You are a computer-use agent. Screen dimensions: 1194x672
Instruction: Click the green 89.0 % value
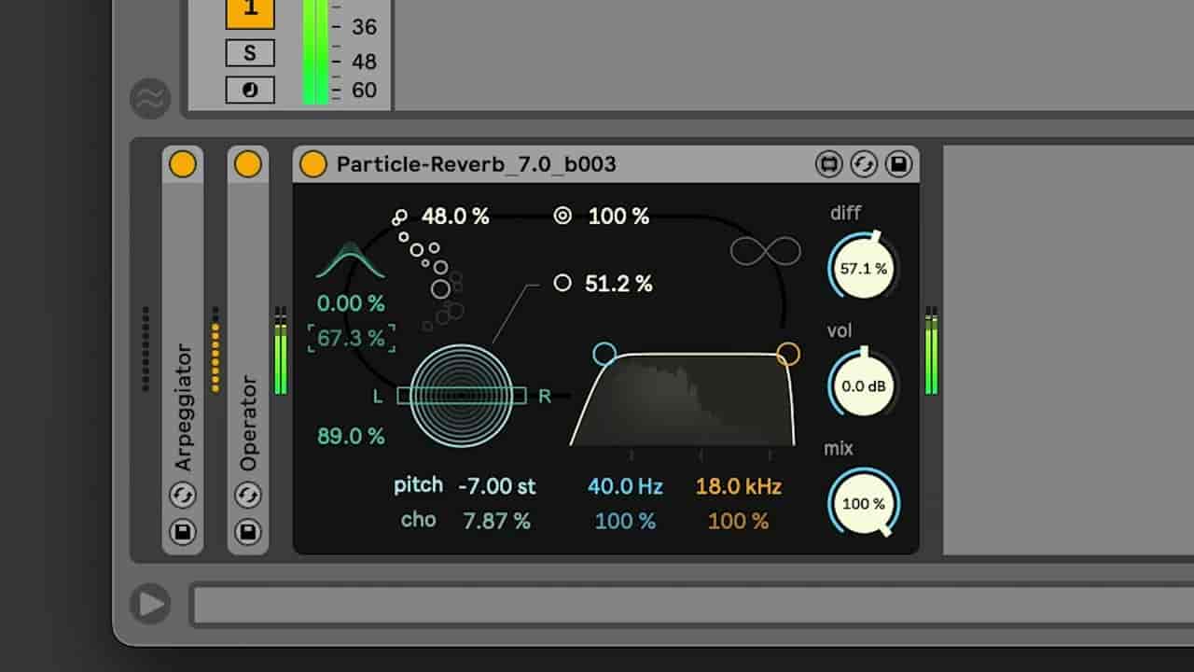(351, 436)
